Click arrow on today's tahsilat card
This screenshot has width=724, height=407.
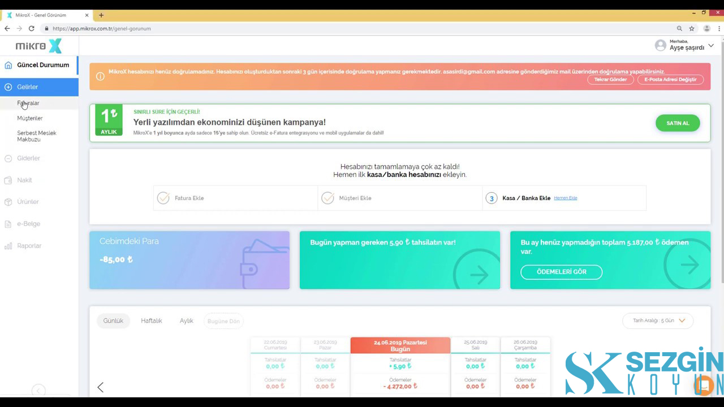479,275
